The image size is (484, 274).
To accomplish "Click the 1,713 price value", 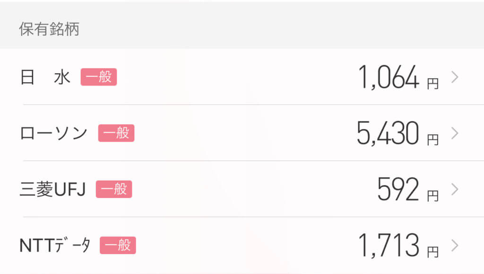I will [389, 245].
